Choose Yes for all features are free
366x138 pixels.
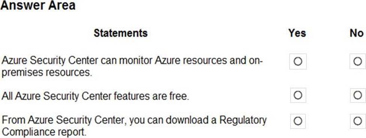(298, 95)
